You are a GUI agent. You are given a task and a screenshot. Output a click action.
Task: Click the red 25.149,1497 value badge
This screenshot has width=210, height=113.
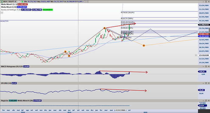(x=23, y=4)
